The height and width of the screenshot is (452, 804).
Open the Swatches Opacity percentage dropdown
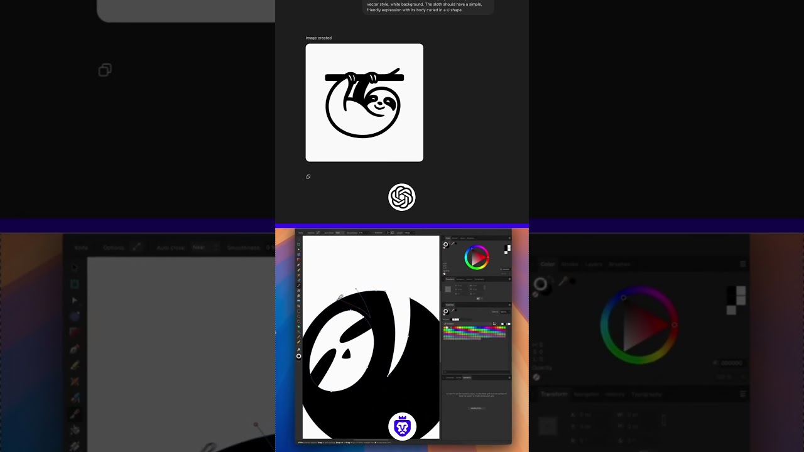point(505,312)
